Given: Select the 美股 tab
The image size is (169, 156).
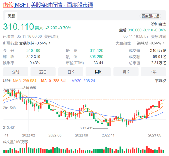Looking at the screenshot, I should pyautogui.click(x=11, y=16).
